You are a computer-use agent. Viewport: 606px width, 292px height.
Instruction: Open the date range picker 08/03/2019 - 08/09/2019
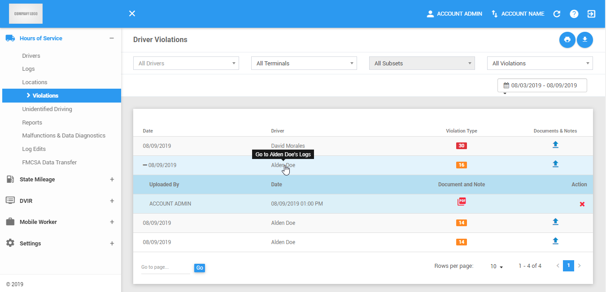(x=542, y=85)
